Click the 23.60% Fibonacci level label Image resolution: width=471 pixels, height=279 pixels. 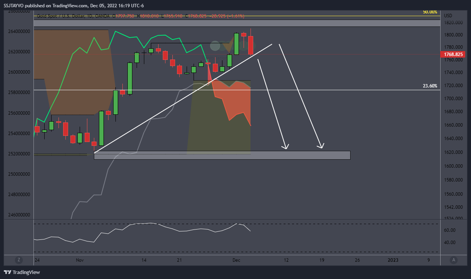pos(430,86)
